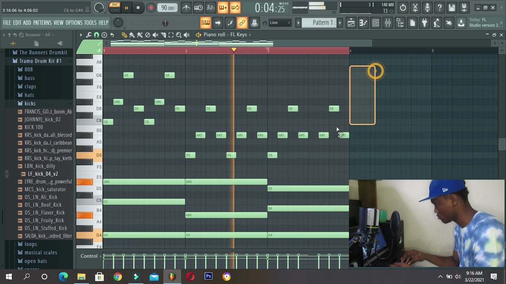Toggle loop recording button

pos(235,7)
